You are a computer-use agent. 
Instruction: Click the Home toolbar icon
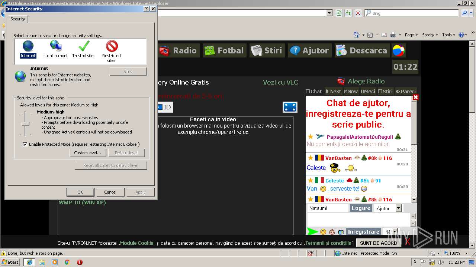pyautogui.click(x=356, y=35)
